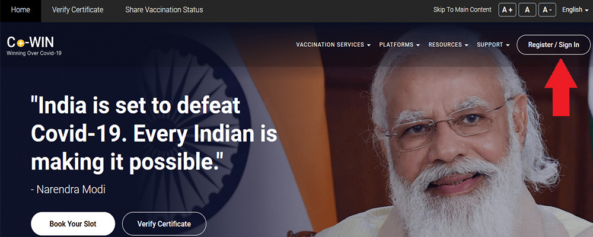593x237 pixels.
Task: Expand the Support menu
Action: [x=493, y=44]
